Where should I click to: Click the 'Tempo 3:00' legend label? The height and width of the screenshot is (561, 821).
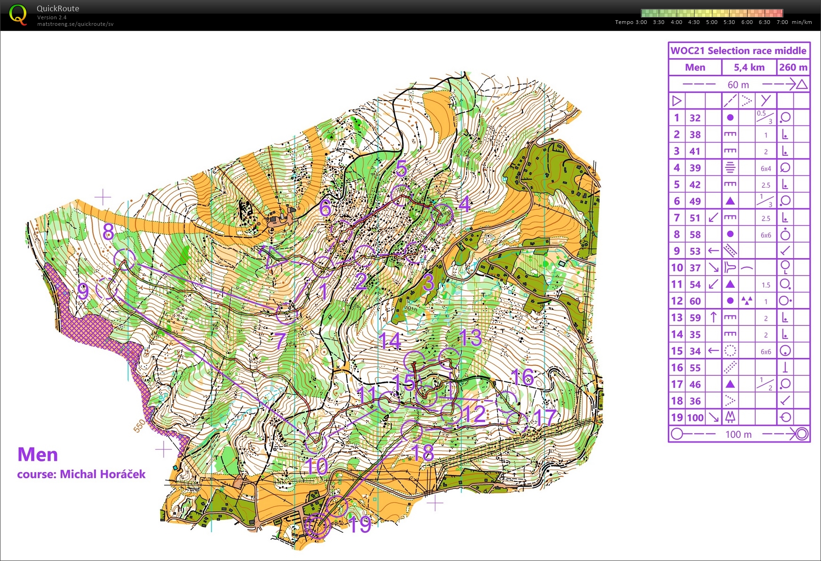[x=631, y=22]
